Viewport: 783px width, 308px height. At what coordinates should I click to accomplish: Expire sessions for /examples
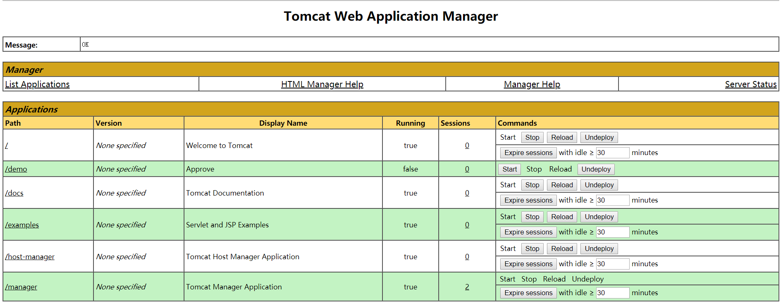coord(528,232)
